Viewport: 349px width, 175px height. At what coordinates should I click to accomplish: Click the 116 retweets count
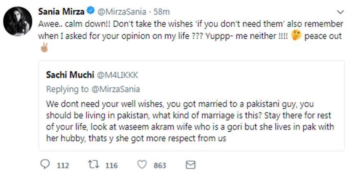click(111, 165)
